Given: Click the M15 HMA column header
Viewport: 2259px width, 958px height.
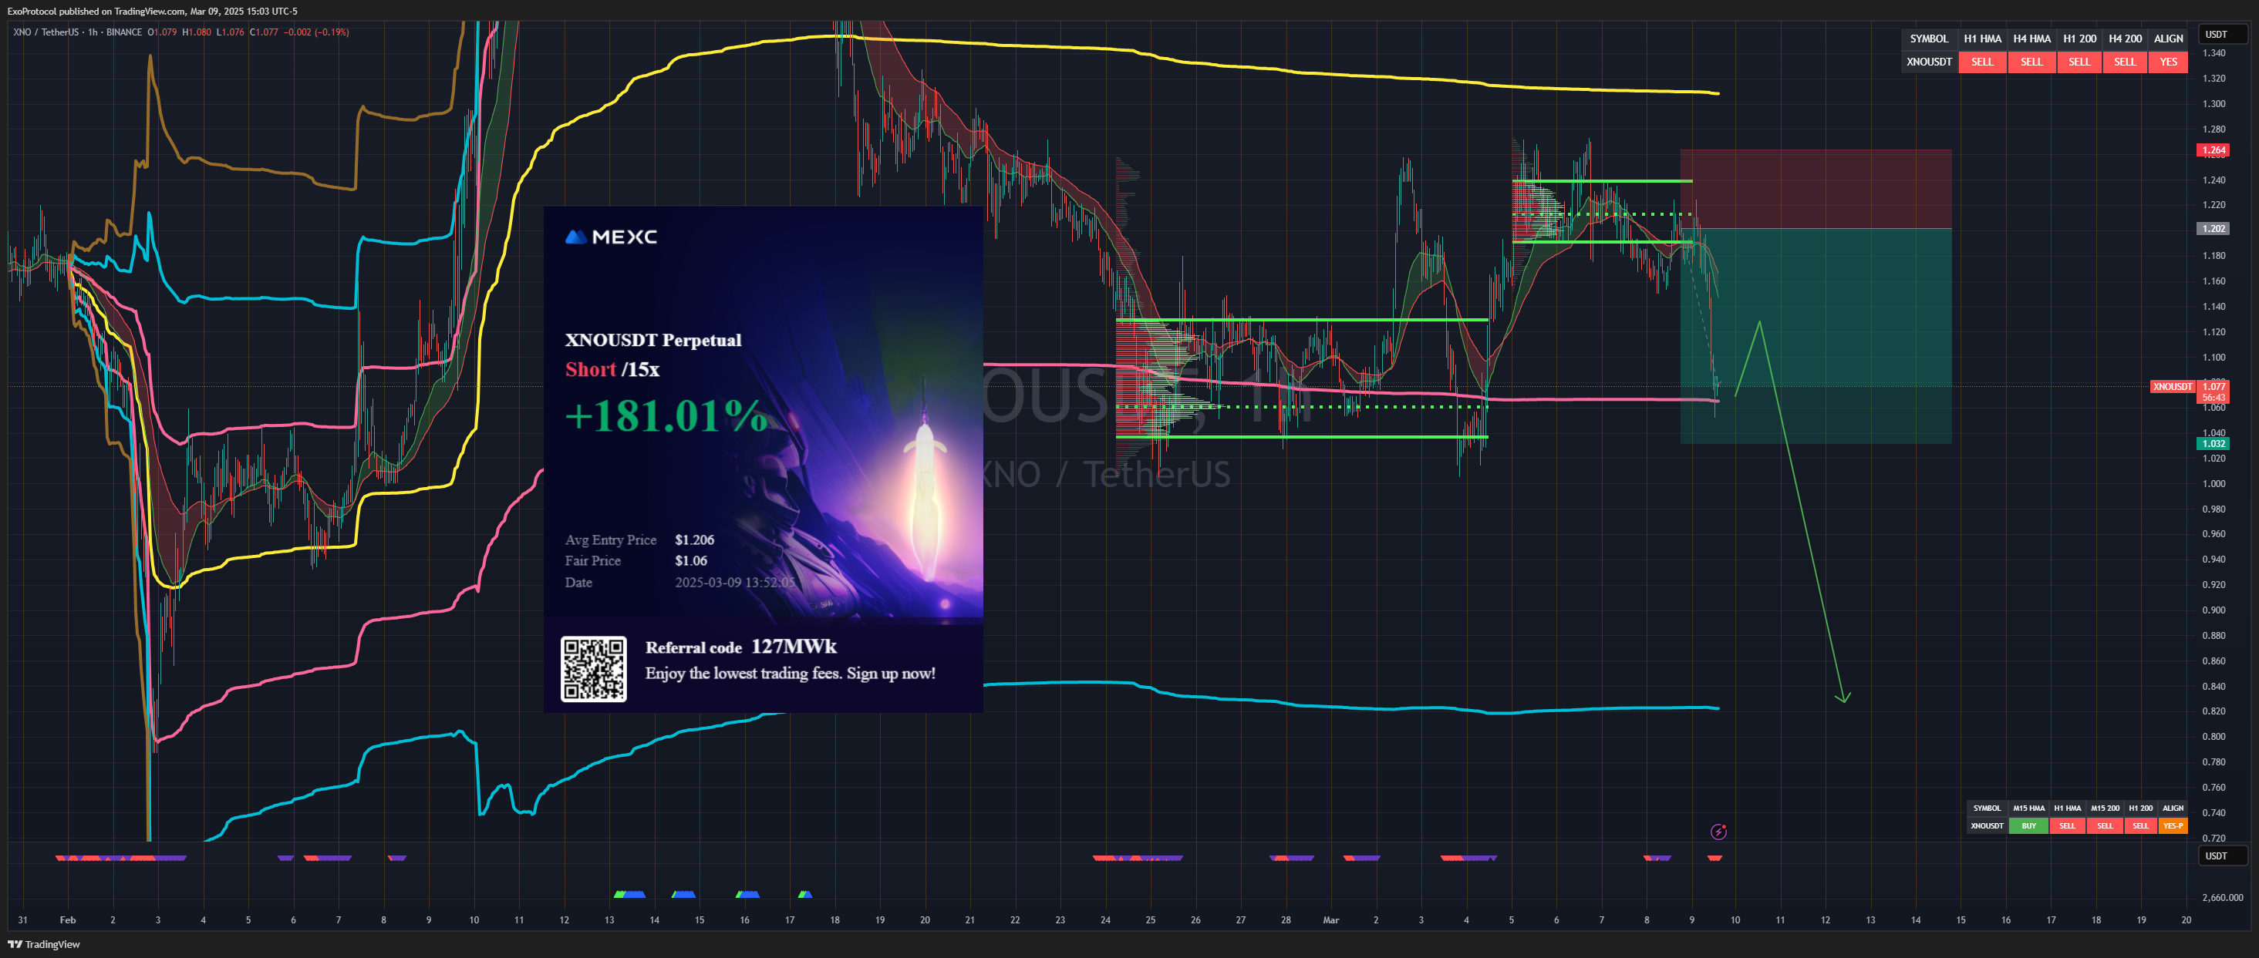Looking at the screenshot, I should (x=2028, y=808).
